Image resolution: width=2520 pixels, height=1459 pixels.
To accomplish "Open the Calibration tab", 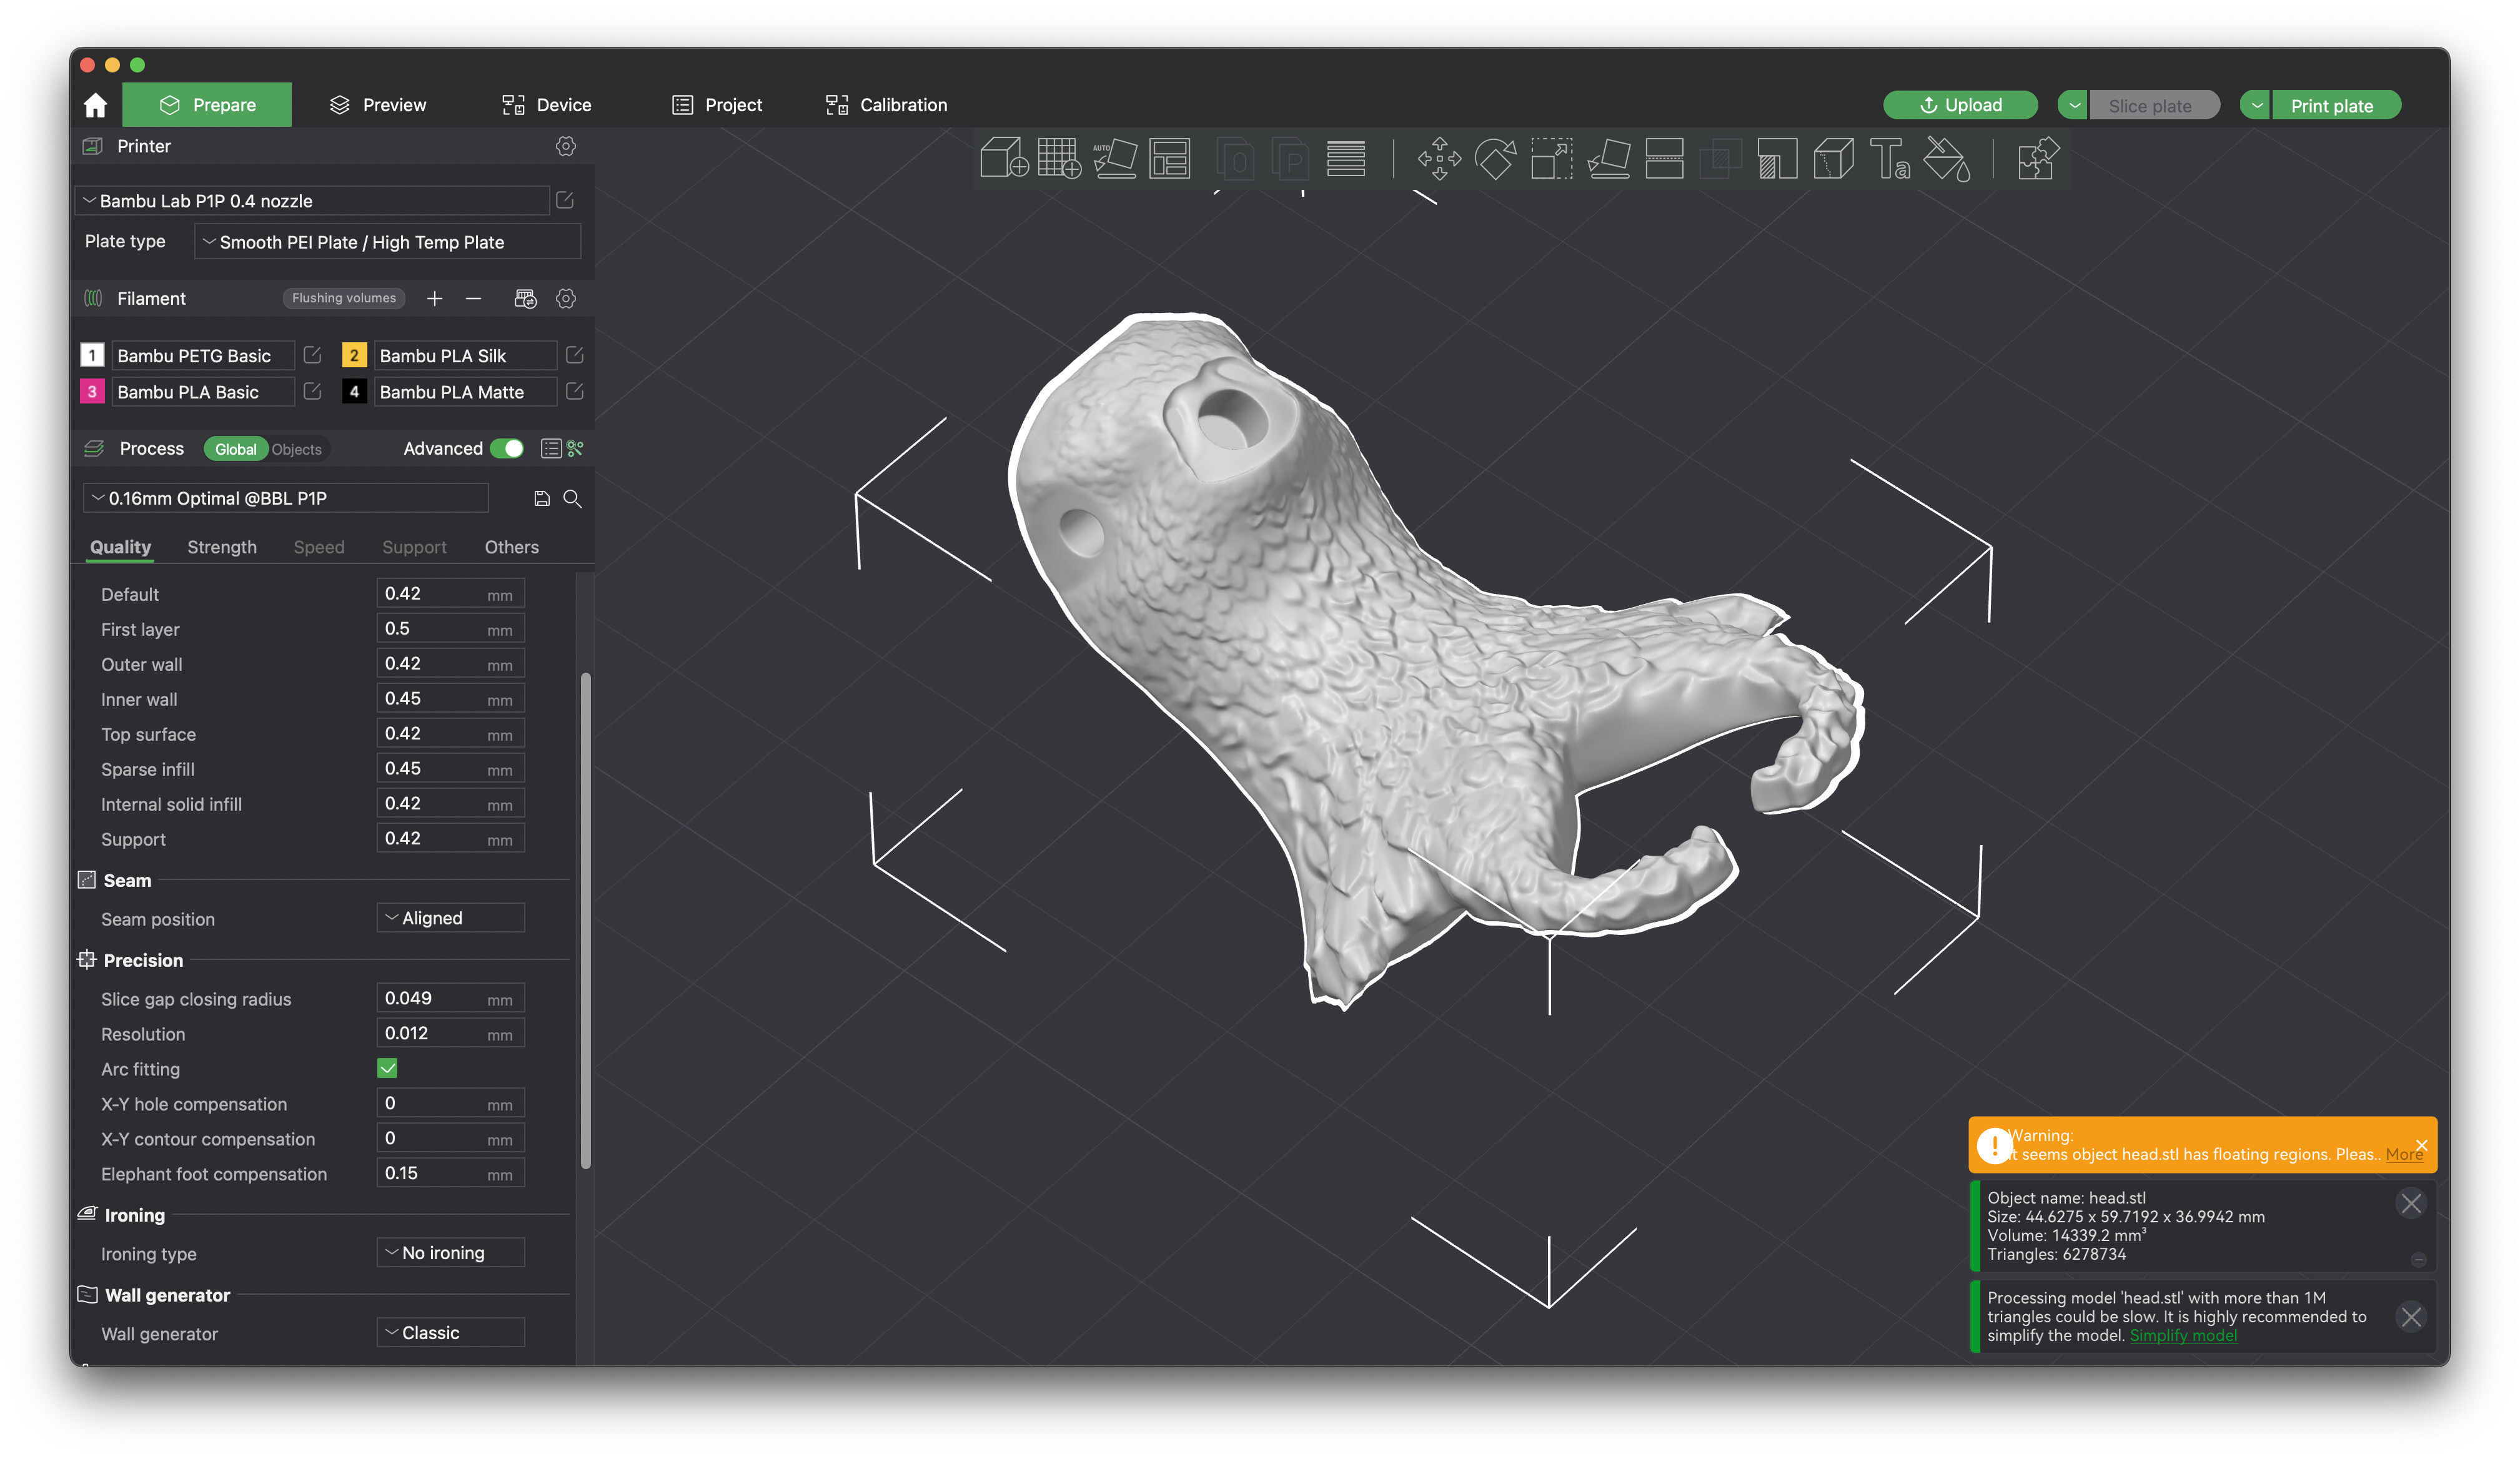I will point(886,105).
